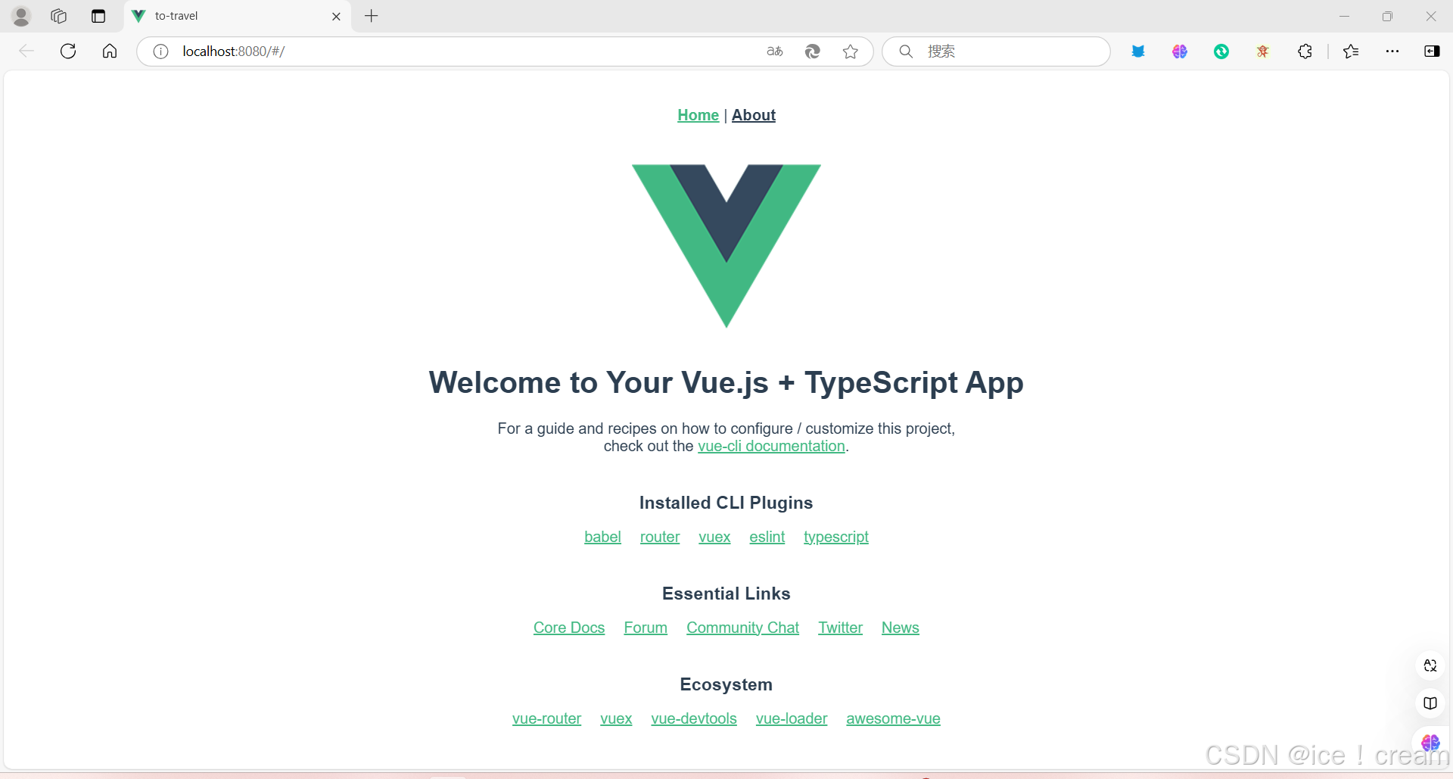Open the Tampermonkey monkey extension icon
Screen dimensions: 1453x779
click(1262, 51)
